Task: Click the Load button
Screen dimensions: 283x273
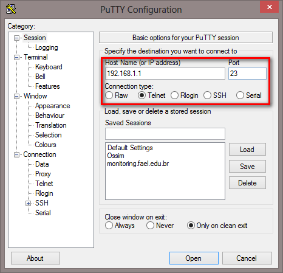Action: (x=247, y=150)
